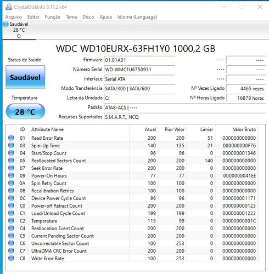
Task: Click the 28 °C temperature button
Action: pos(25,112)
